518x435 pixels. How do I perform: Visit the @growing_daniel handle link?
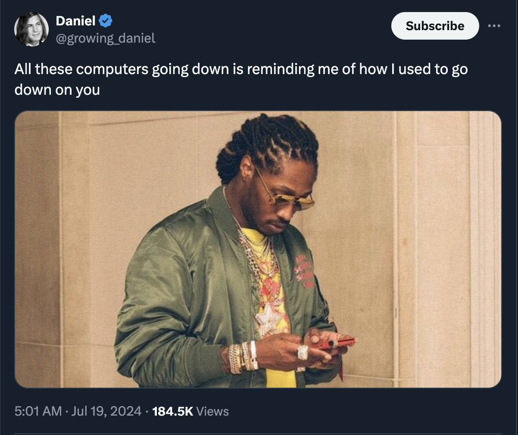click(106, 38)
